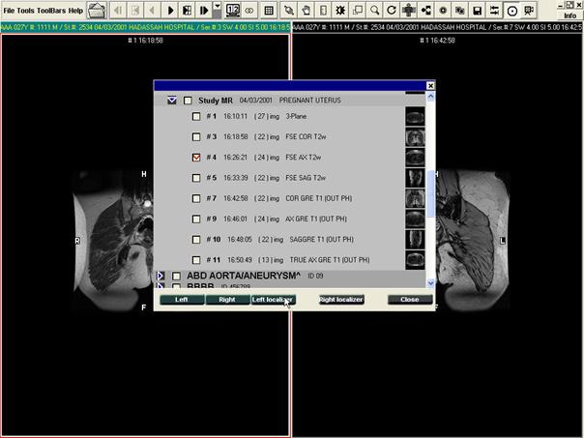
Task: Click the Left button in dialog
Action: pos(182,300)
